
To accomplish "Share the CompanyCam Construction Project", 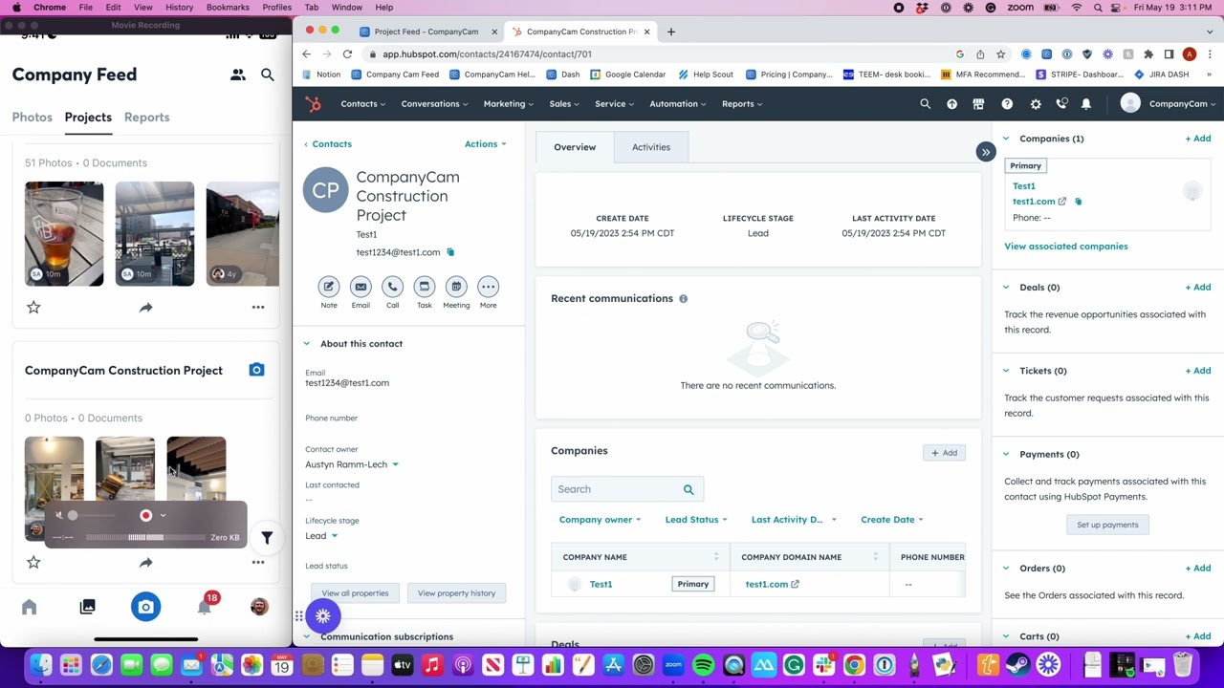I will pyautogui.click(x=145, y=563).
